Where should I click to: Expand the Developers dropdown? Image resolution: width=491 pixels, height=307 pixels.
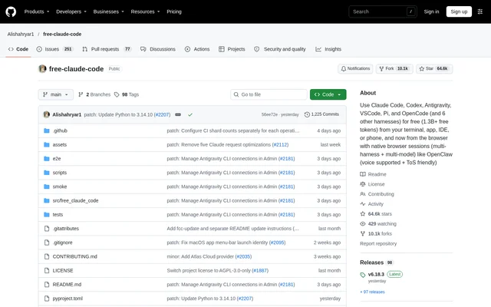pos(71,12)
